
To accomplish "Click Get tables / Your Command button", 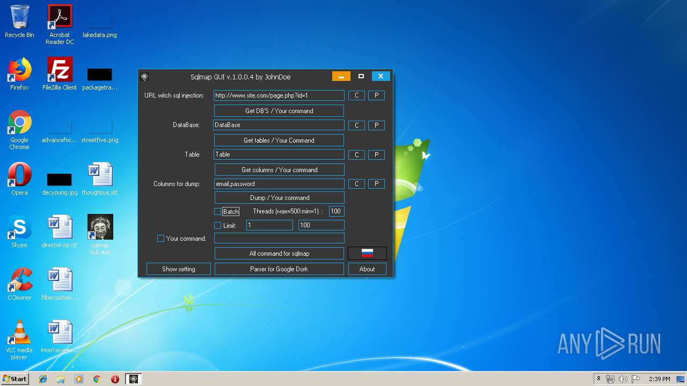I will pos(279,140).
